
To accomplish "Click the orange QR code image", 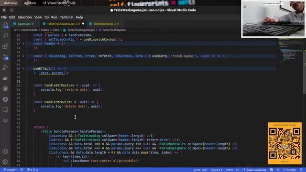I will [284, 143].
